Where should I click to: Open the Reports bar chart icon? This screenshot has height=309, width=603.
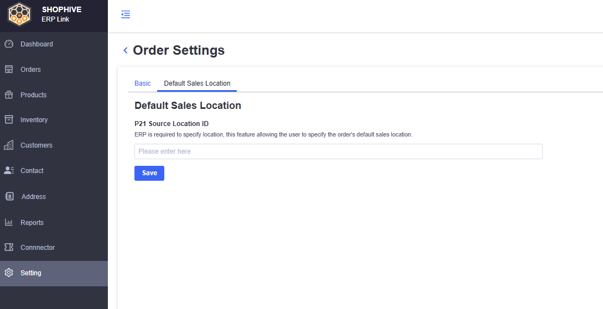click(9, 222)
